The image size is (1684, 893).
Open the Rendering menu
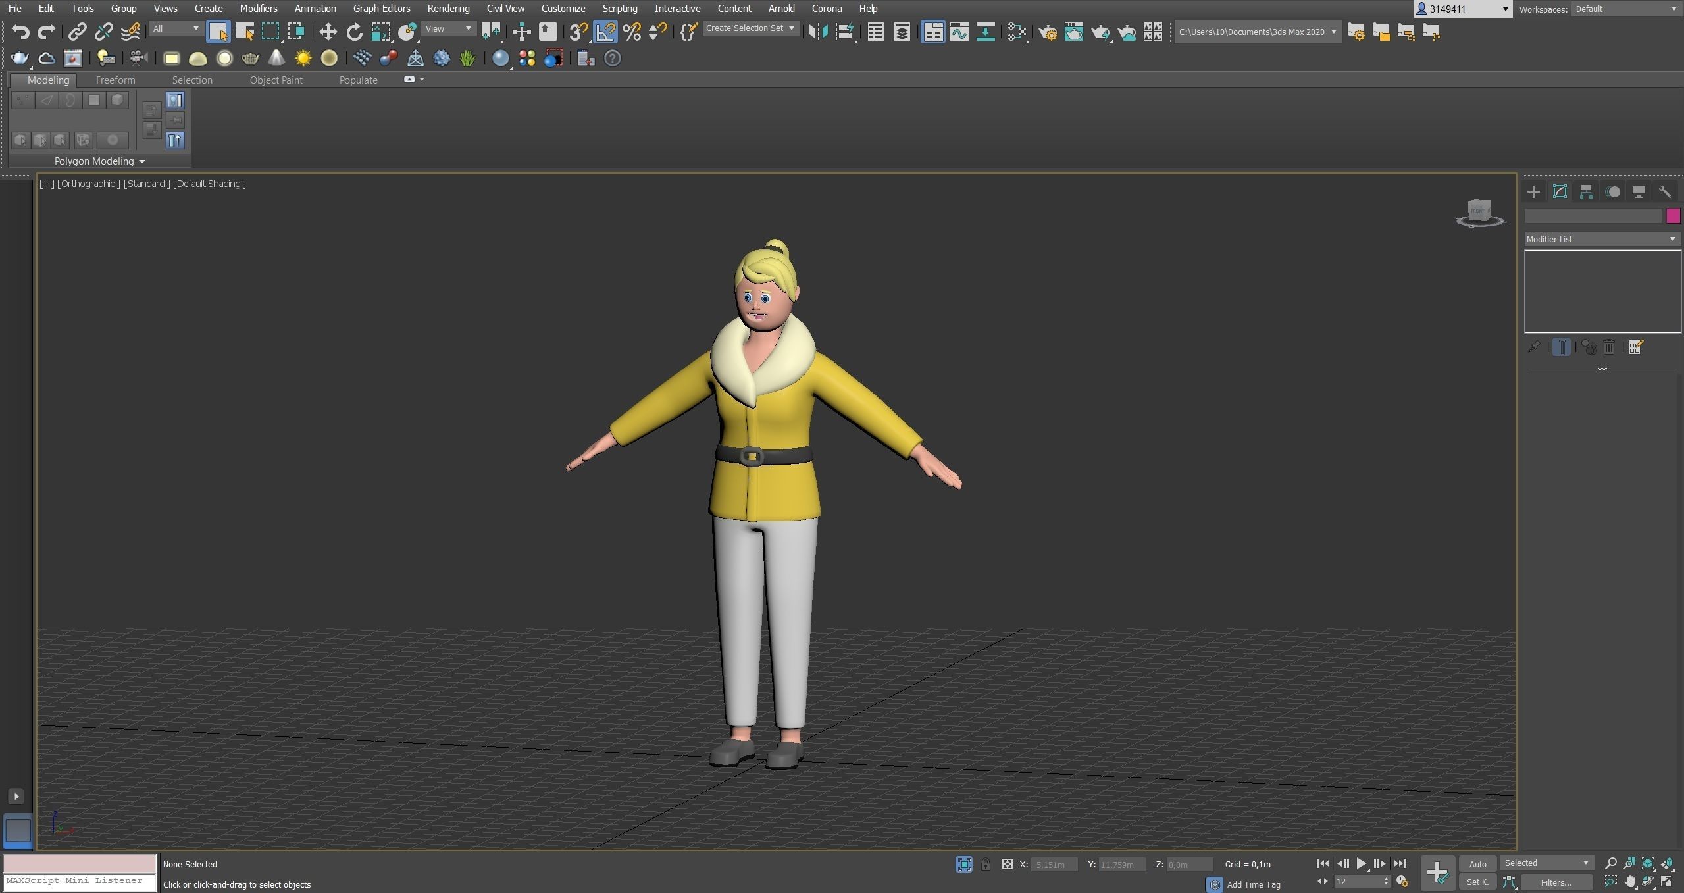pyautogui.click(x=448, y=9)
